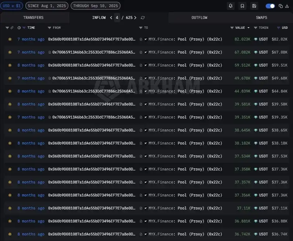Click the SINCE Aug 1, 2025 filter chip
Image resolution: width=293 pixels, height=241 pixels.
click(x=47, y=6)
